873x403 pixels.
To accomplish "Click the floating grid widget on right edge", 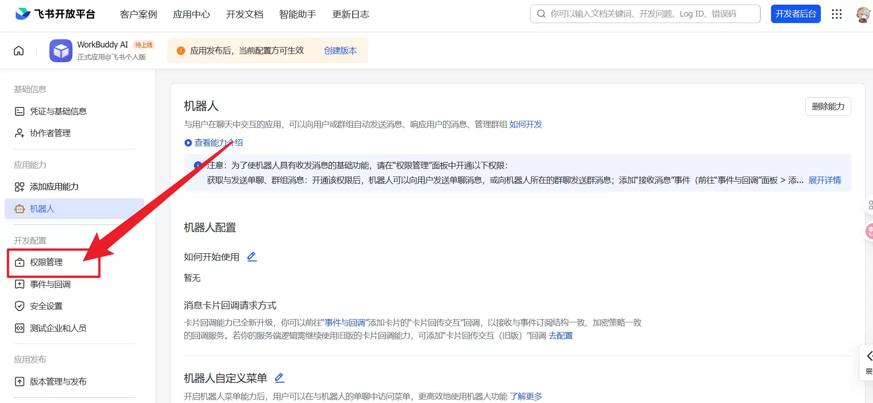I will (870, 205).
